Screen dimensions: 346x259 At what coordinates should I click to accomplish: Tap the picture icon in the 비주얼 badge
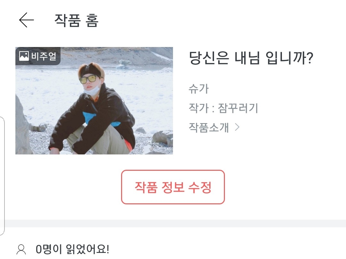[24, 56]
